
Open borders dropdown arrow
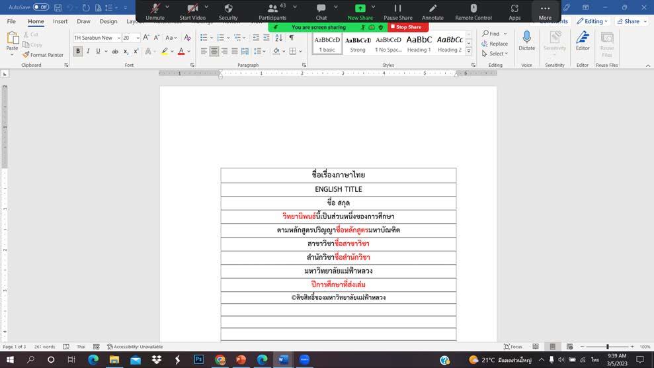pyautogui.click(x=300, y=52)
